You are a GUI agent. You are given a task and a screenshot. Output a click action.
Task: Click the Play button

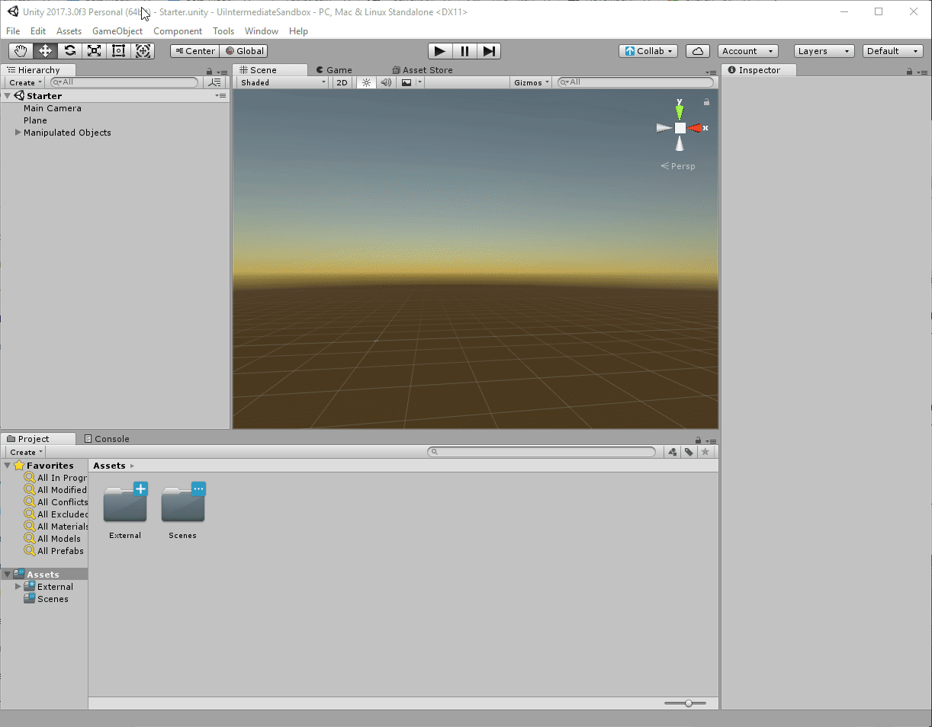coord(439,51)
